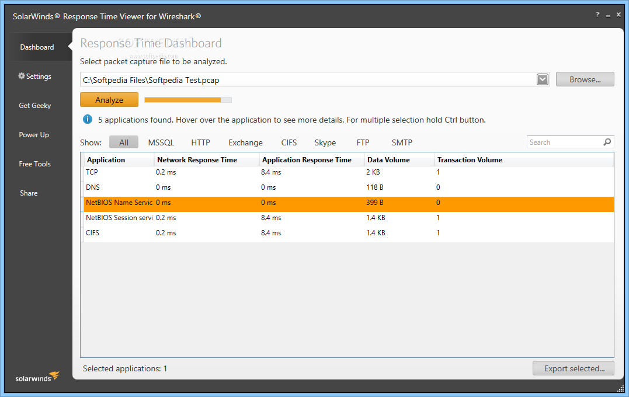
Task: Click the Analyze button
Action: (109, 100)
